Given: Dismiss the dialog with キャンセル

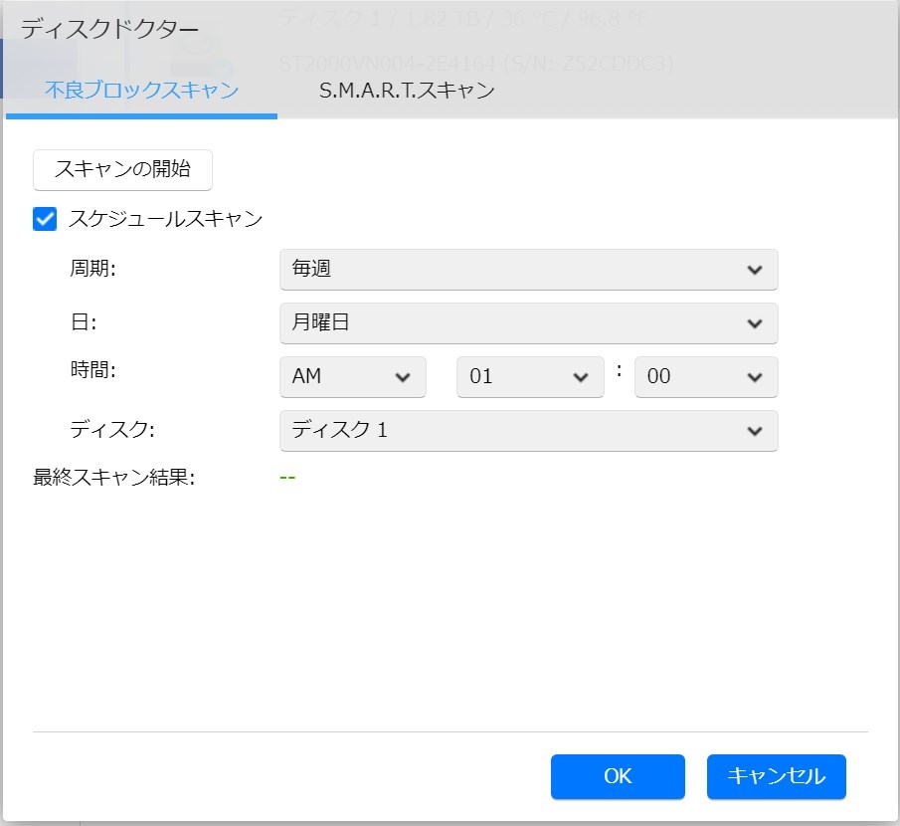Looking at the screenshot, I should coord(776,776).
